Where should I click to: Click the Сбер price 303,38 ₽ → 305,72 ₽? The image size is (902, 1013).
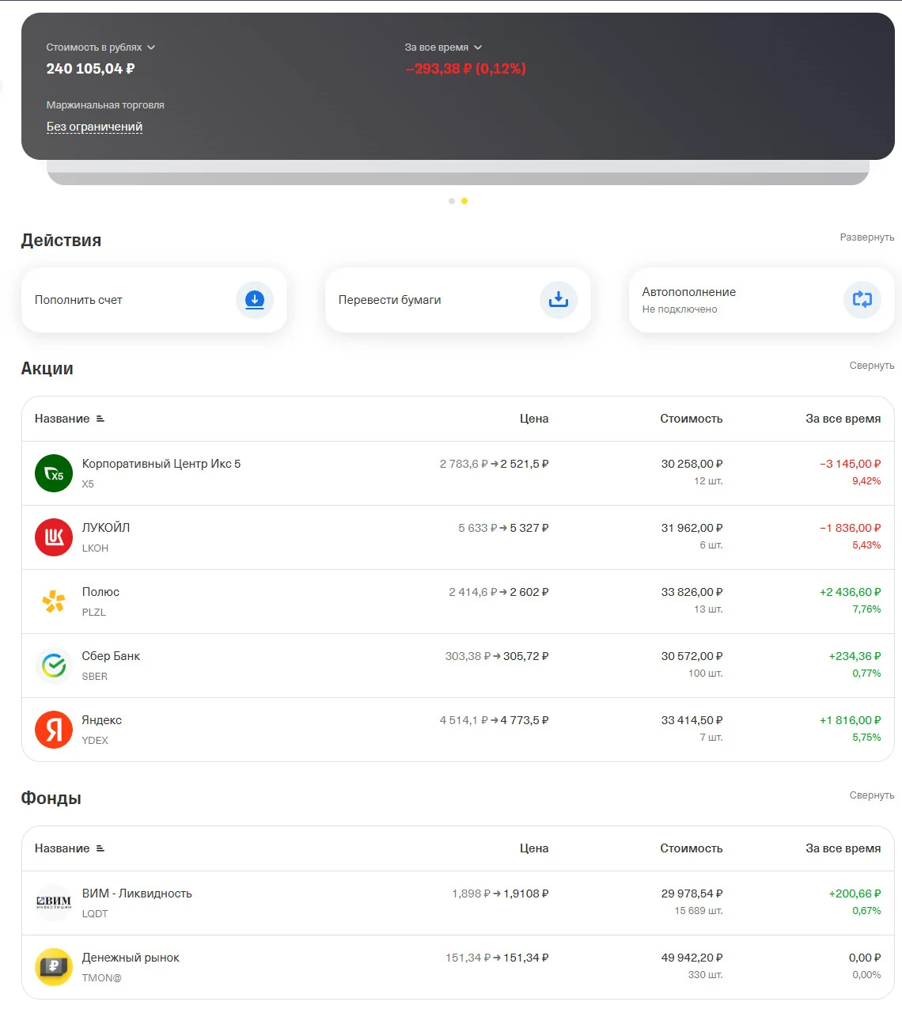tap(497, 656)
